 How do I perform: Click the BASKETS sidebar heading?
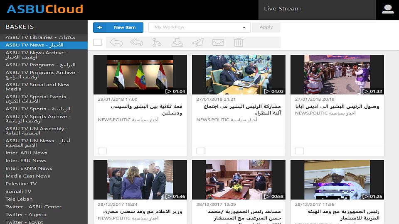[x=20, y=27]
